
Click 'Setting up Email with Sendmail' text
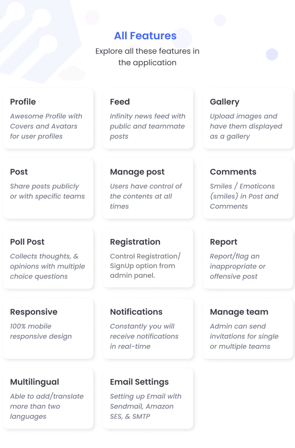point(146,406)
